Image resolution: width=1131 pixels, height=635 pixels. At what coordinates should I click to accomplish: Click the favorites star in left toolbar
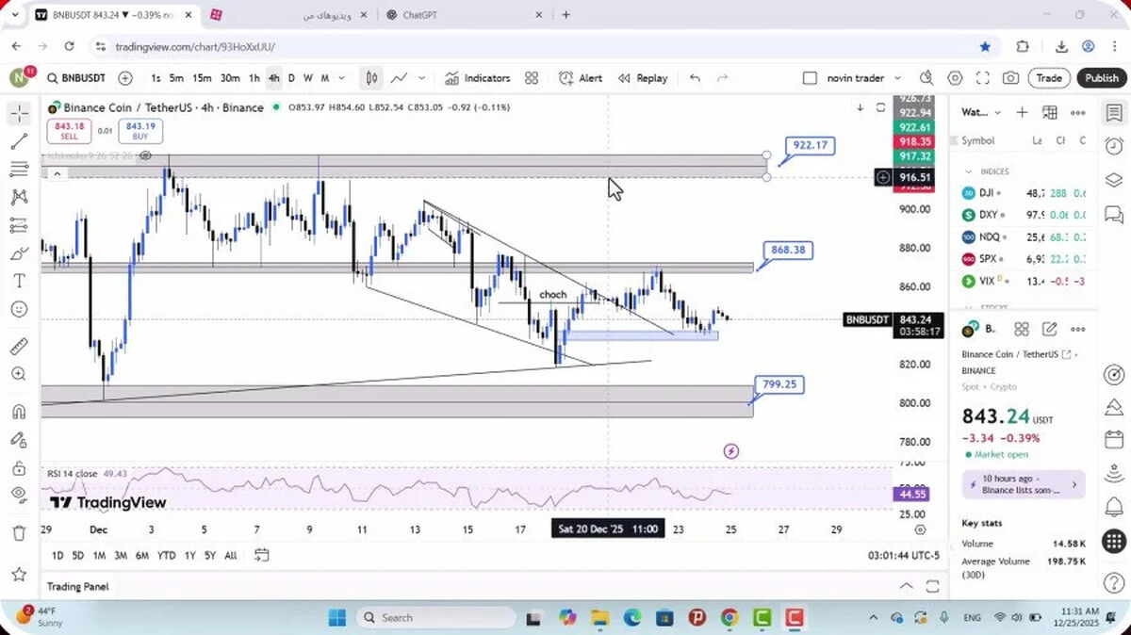click(19, 574)
